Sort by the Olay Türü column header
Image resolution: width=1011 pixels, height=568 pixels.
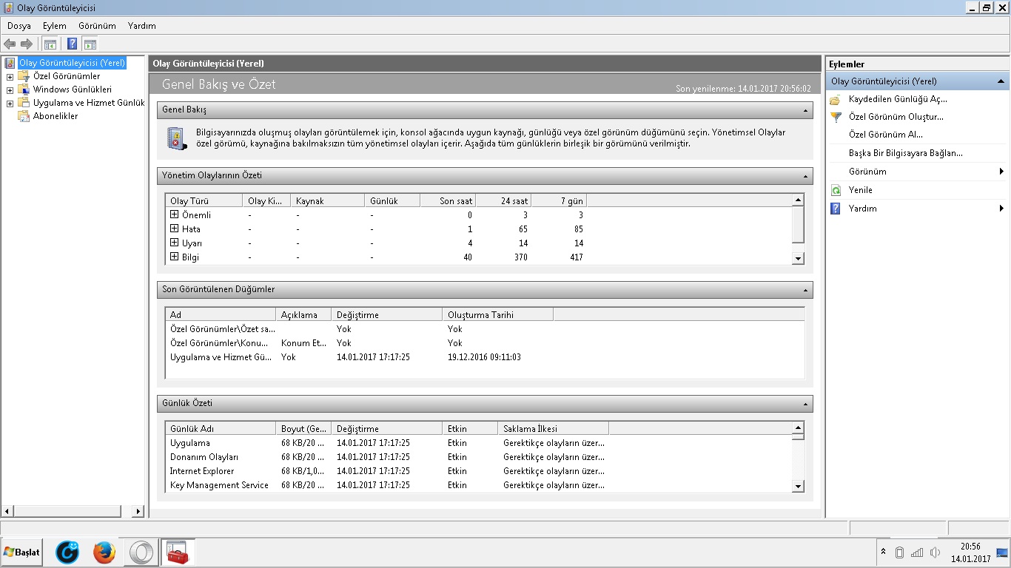(x=204, y=200)
